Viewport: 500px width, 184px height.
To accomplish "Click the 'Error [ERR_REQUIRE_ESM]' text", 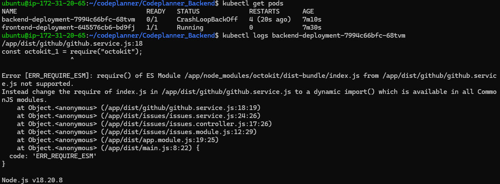I will point(47,76).
